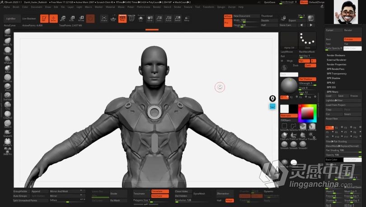Click the AAHalf icon
The width and height of the screenshot is (366, 207).
click(x=178, y=18)
